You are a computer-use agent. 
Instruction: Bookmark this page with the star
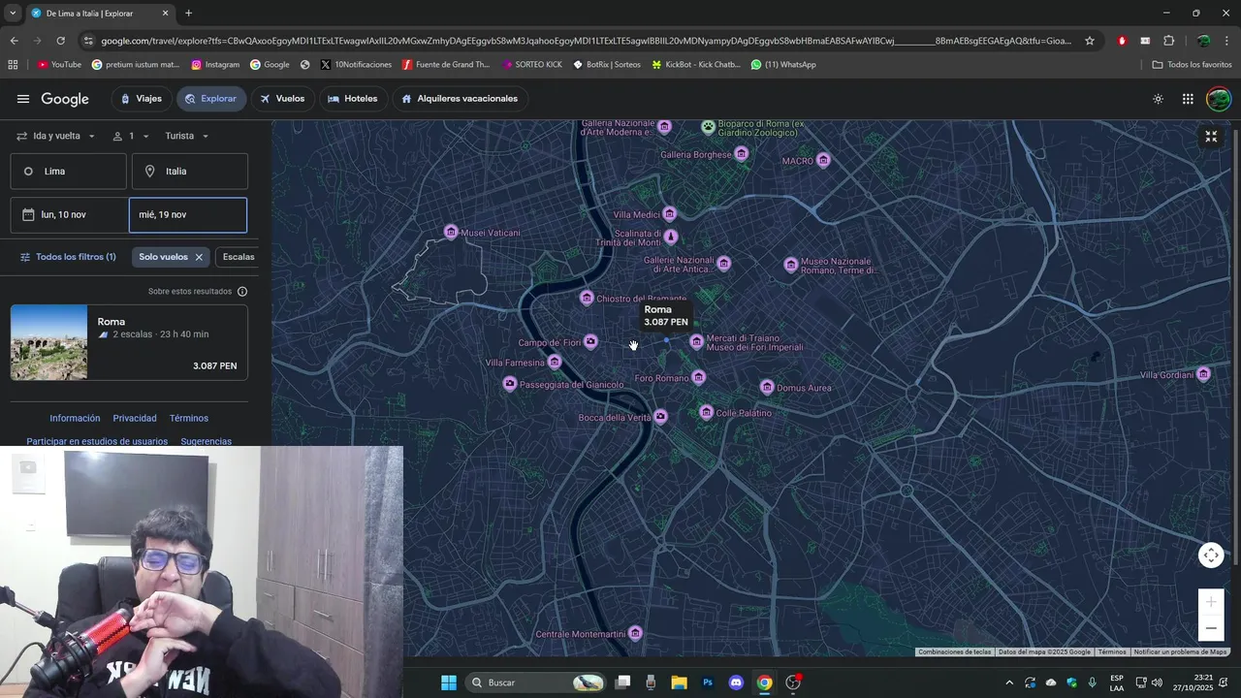pos(1090,41)
